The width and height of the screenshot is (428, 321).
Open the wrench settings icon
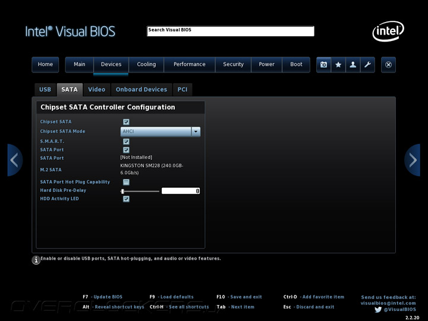point(367,65)
